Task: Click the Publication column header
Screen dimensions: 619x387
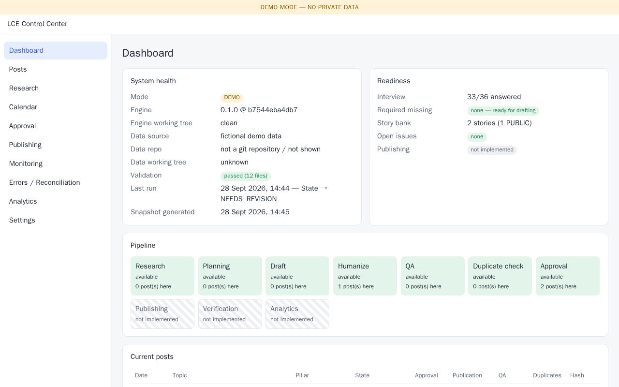Action: point(467,375)
